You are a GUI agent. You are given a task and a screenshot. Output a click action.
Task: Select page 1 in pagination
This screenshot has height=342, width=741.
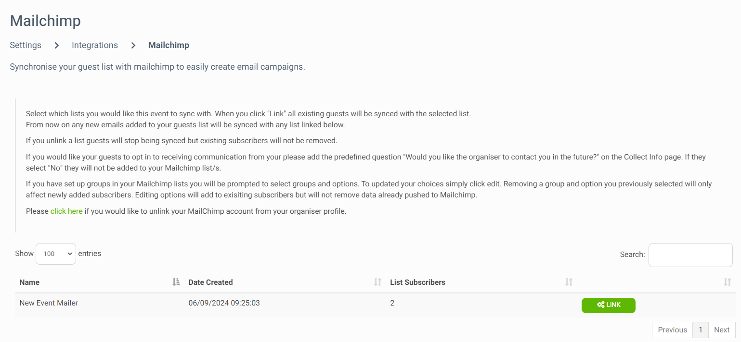701,330
